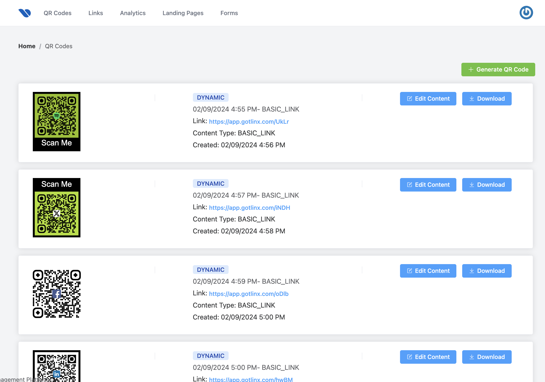Screen dimensions: 545x382
Task: Download the iNDH QR code
Action: click(487, 185)
